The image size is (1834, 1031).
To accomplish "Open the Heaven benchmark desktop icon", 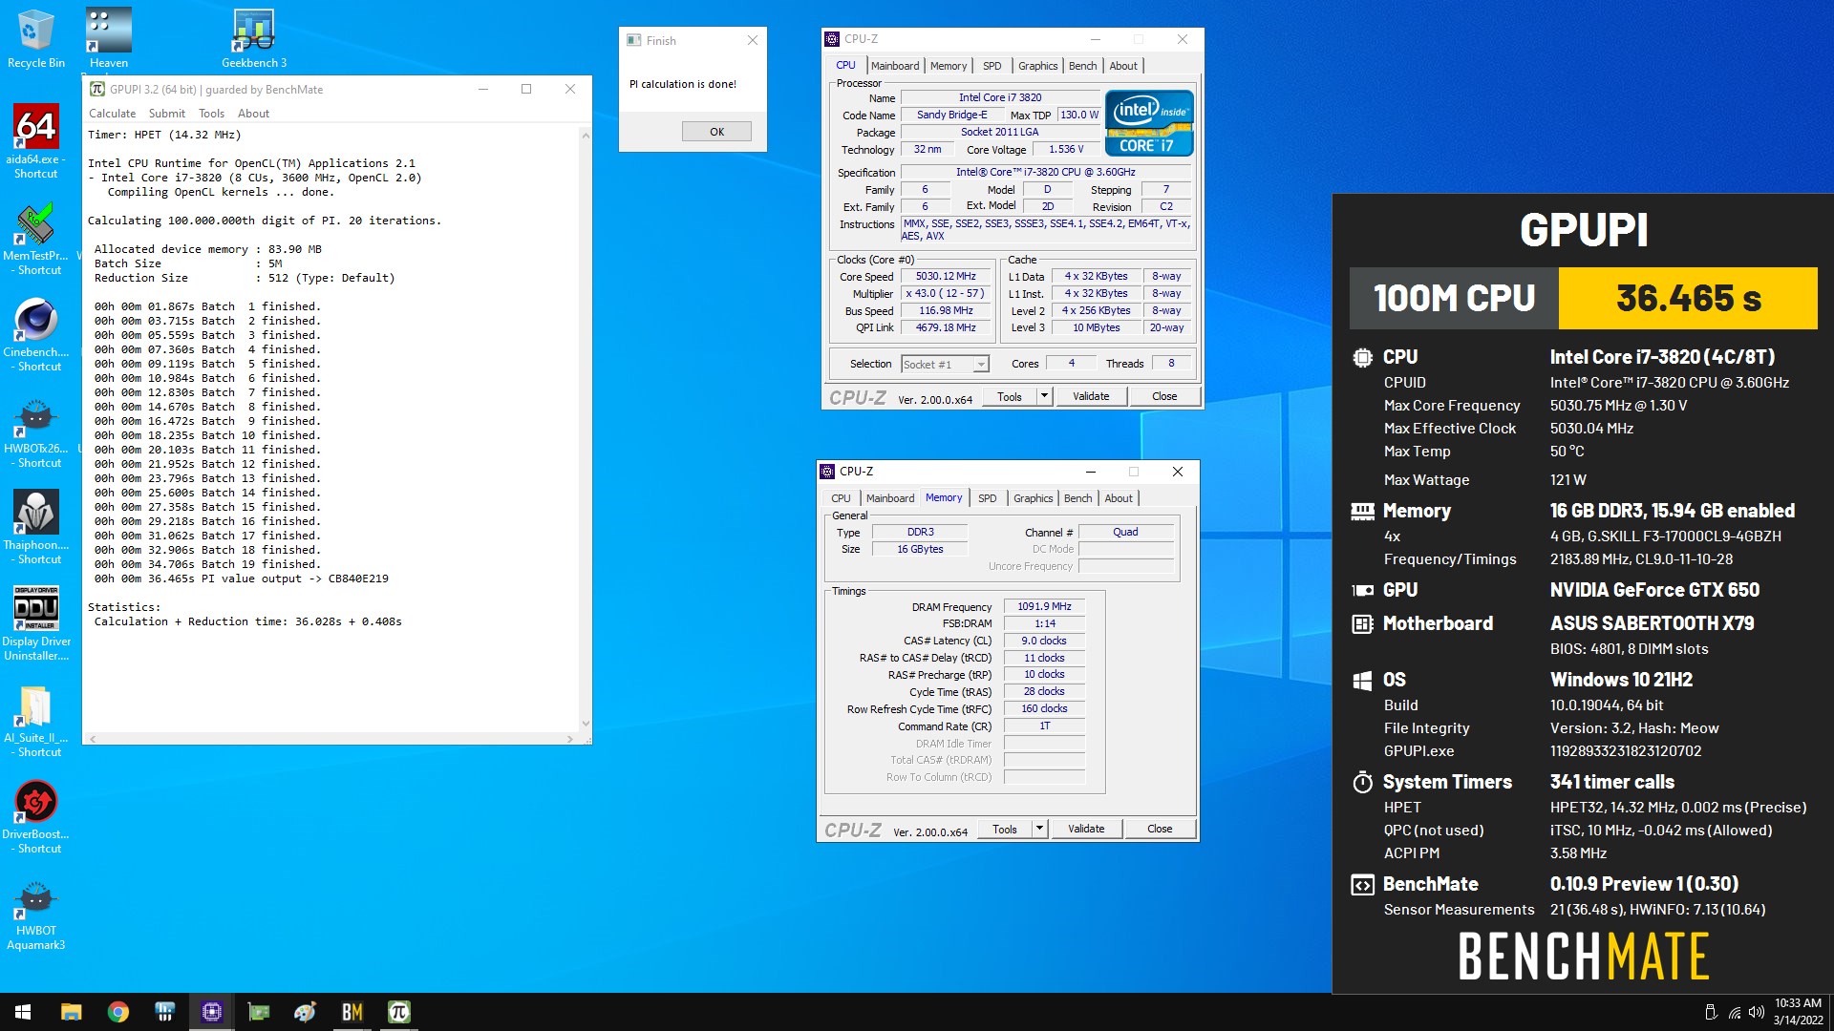I will (x=109, y=38).
